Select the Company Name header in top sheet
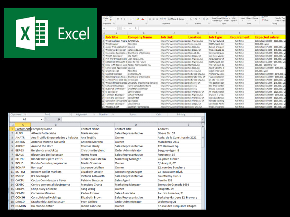This screenshot has width=290, height=217. pyautogui.click(x=144, y=37)
